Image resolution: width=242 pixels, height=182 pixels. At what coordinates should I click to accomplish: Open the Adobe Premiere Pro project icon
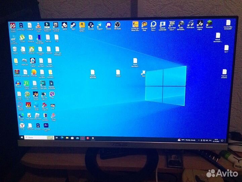pyautogui.click(x=46, y=127)
